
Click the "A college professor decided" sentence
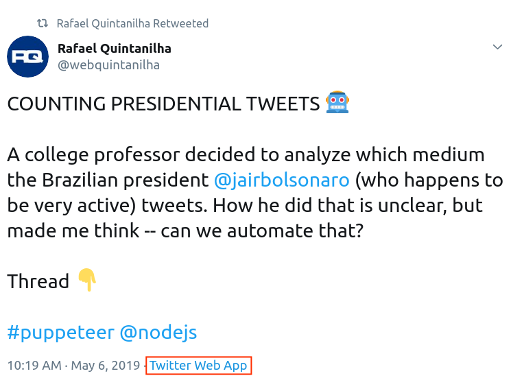click(143, 154)
